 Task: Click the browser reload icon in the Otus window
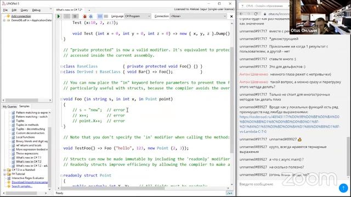pyautogui.click(x=256, y=14)
